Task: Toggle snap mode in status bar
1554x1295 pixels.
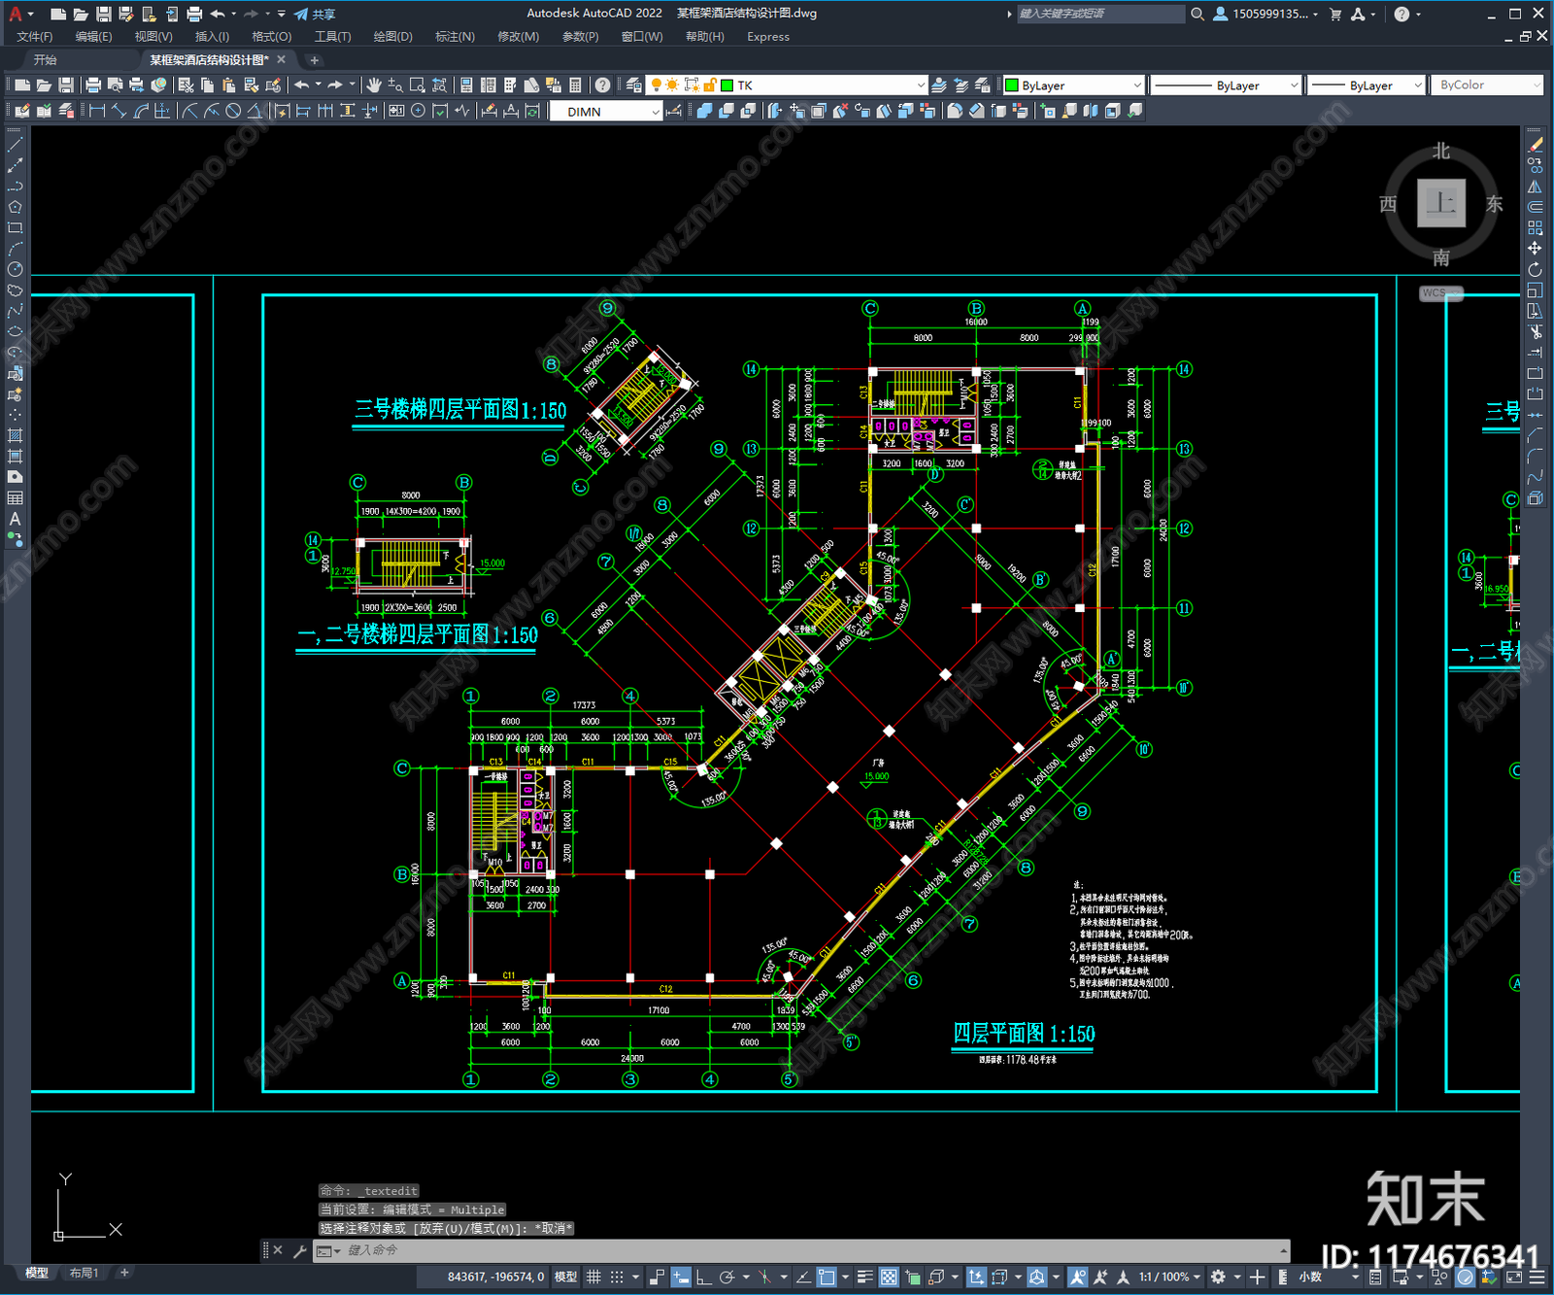Action: [617, 1277]
